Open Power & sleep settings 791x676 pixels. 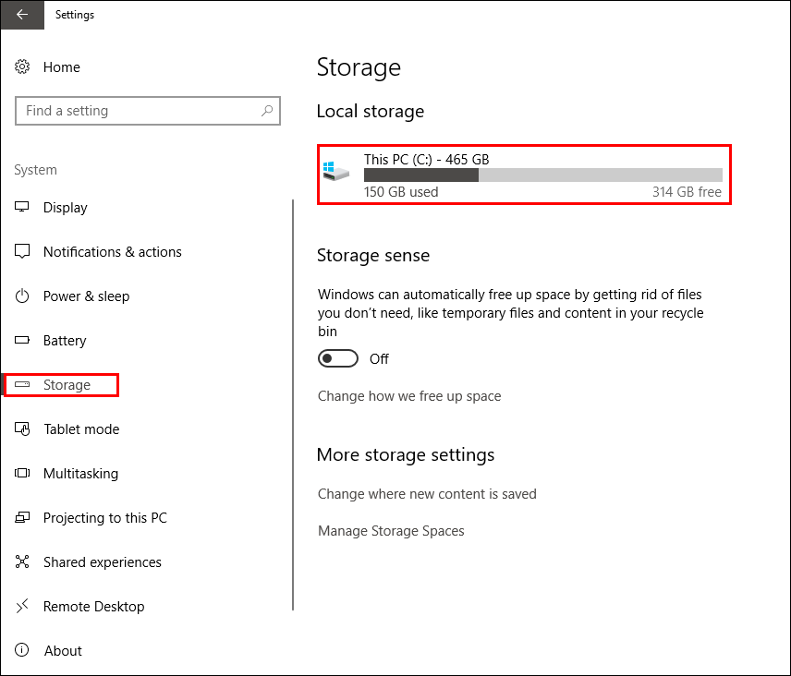click(86, 296)
